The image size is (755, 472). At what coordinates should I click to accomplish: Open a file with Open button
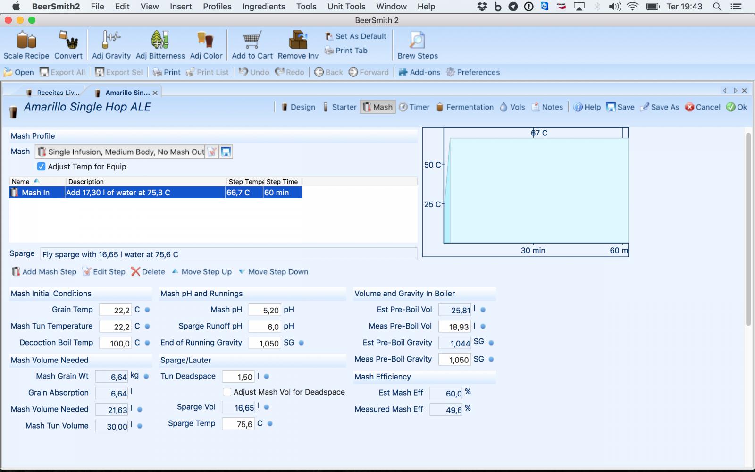[x=19, y=72]
